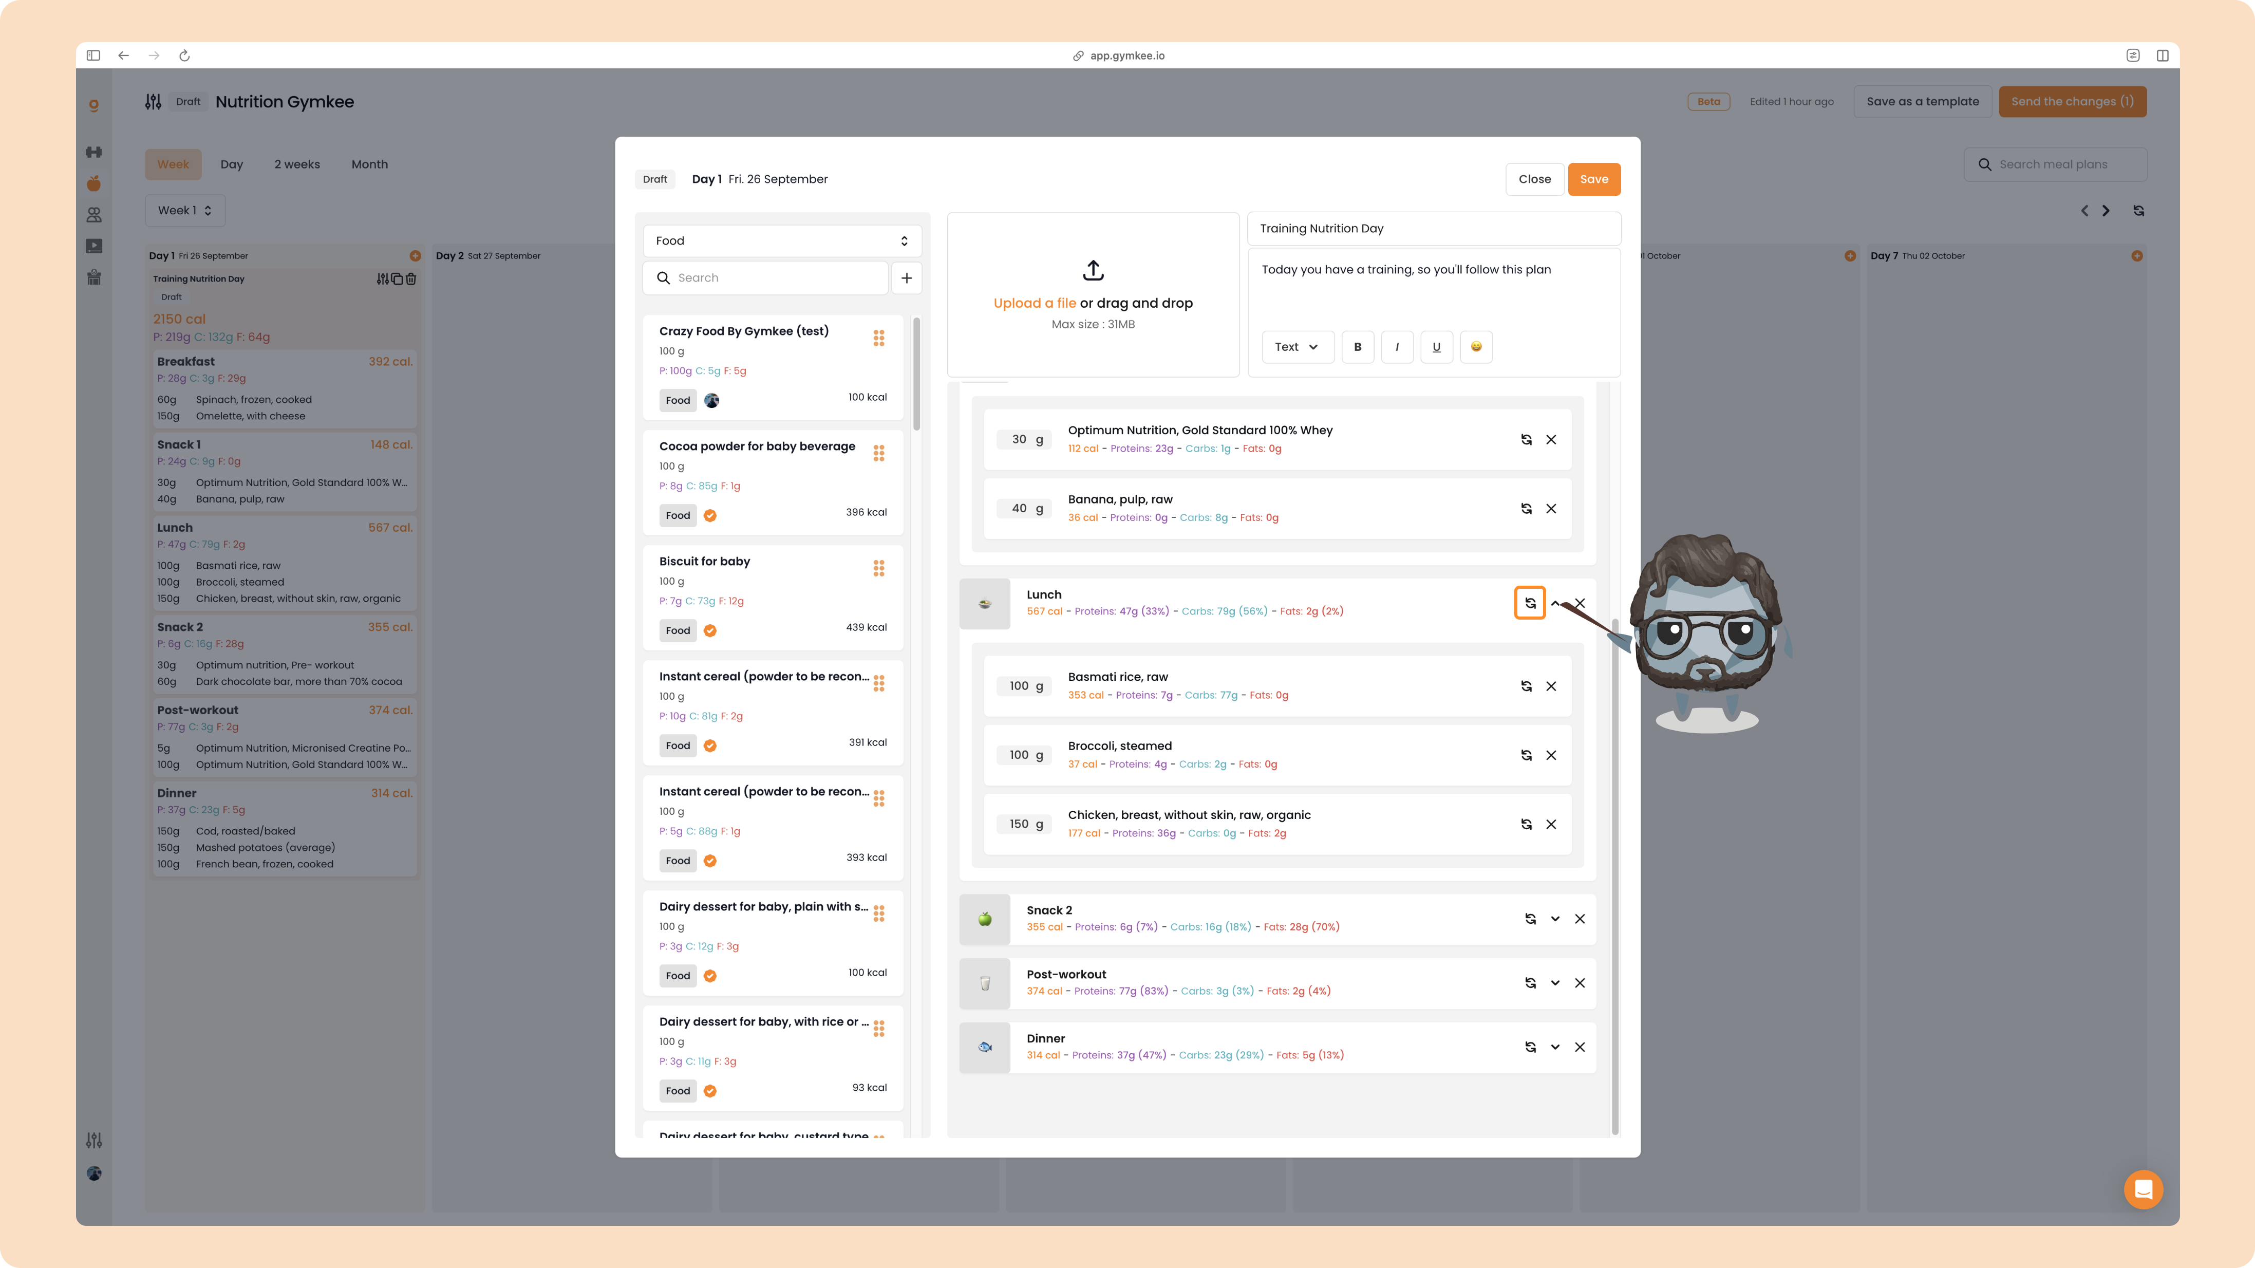Click the Lunch meal thumbnail icon
This screenshot has width=2255, height=1268.
coord(985,603)
